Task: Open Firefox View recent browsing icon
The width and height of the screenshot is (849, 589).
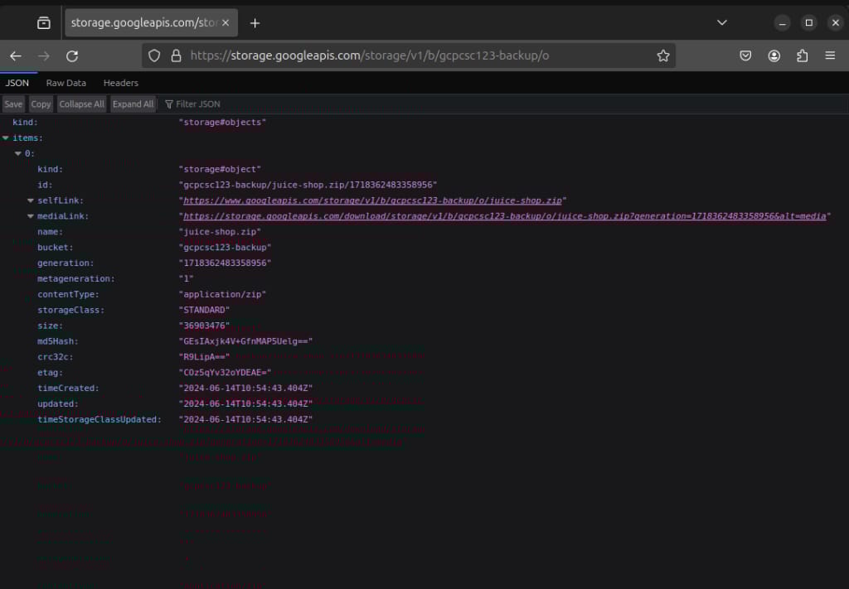Action: coord(43,23)
